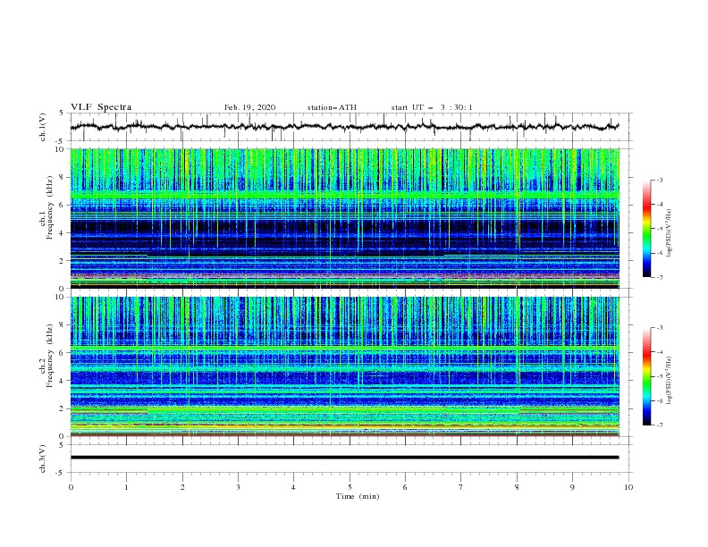Click the 'ch.1(V)' axis label

(x=42, y=127)
